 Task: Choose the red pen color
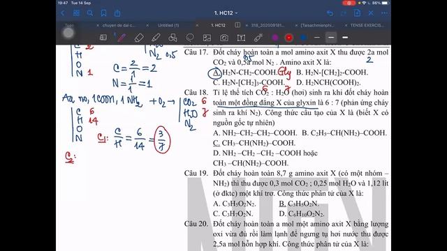(x=288, y=38)
